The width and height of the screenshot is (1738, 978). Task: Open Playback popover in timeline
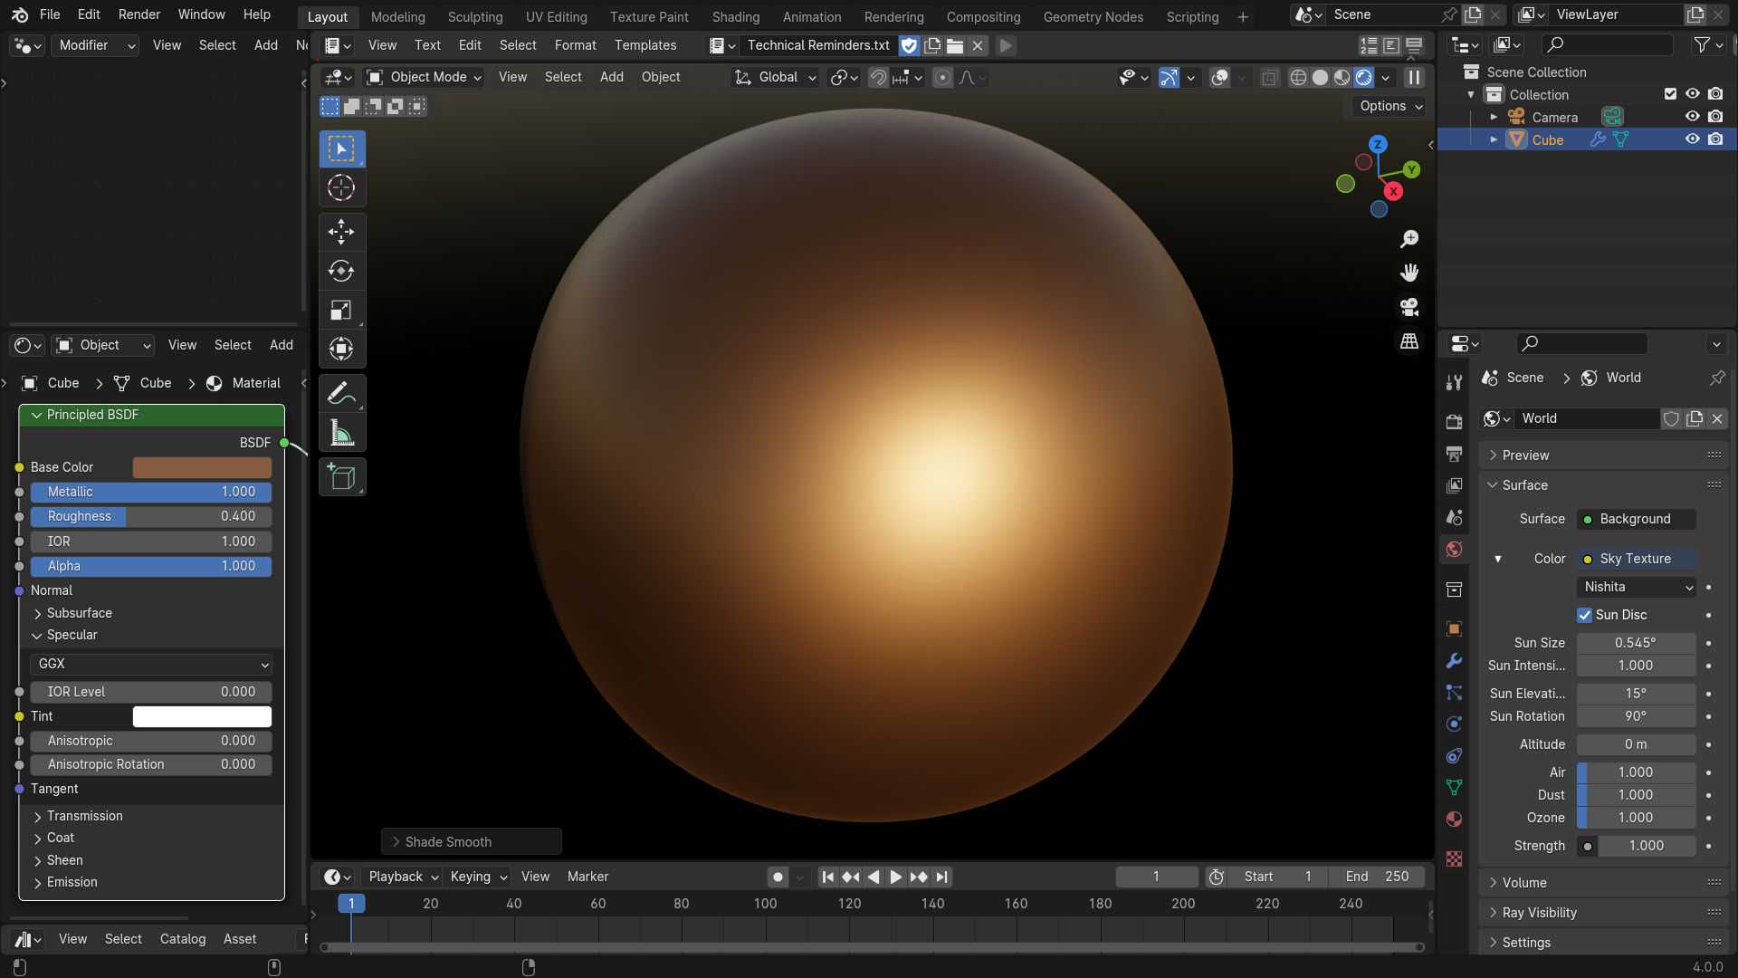coord(403,877)
